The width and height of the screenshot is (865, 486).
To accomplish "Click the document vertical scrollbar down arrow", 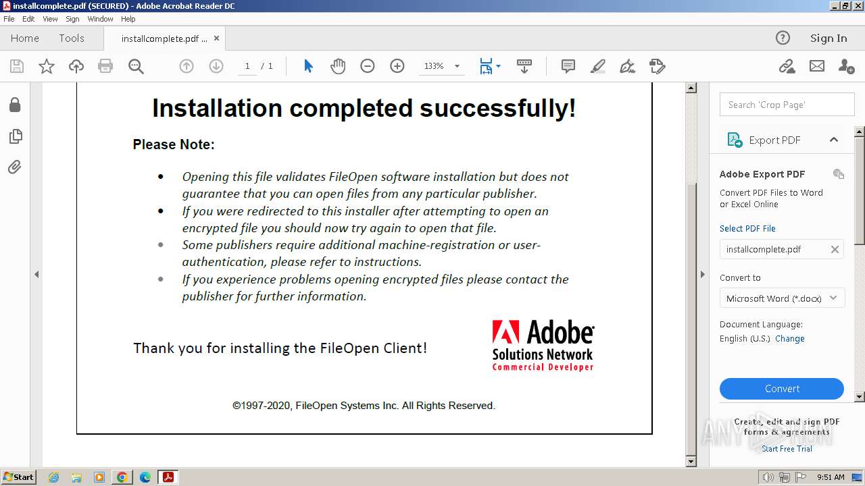I will [691, 462].
